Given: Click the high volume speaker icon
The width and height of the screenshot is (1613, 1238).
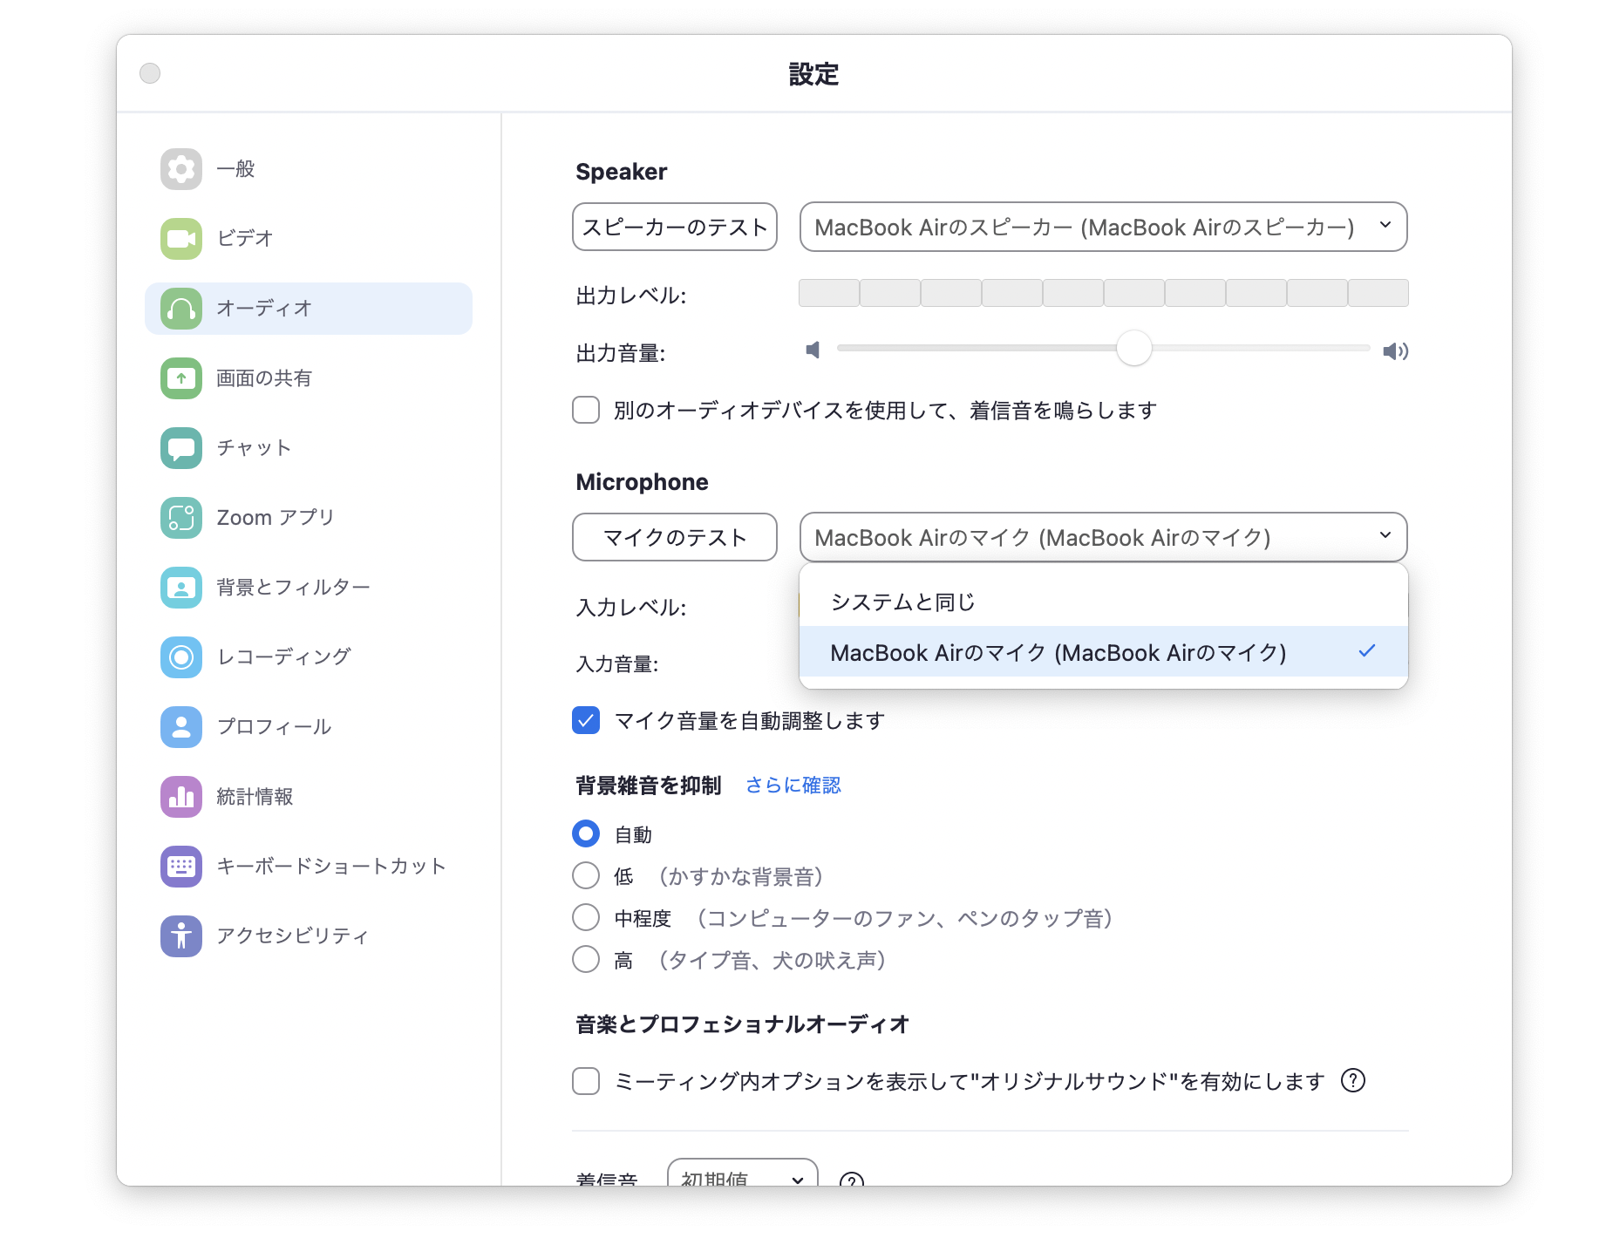Looking at the screenshot, I should coord(1396,351).
